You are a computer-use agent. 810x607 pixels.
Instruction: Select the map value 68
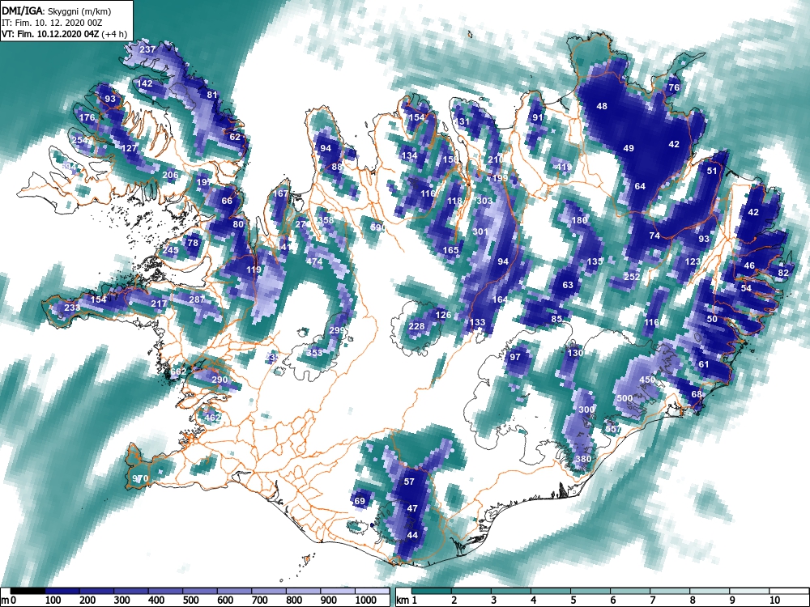pyautogui.click(x=697, y=394)
